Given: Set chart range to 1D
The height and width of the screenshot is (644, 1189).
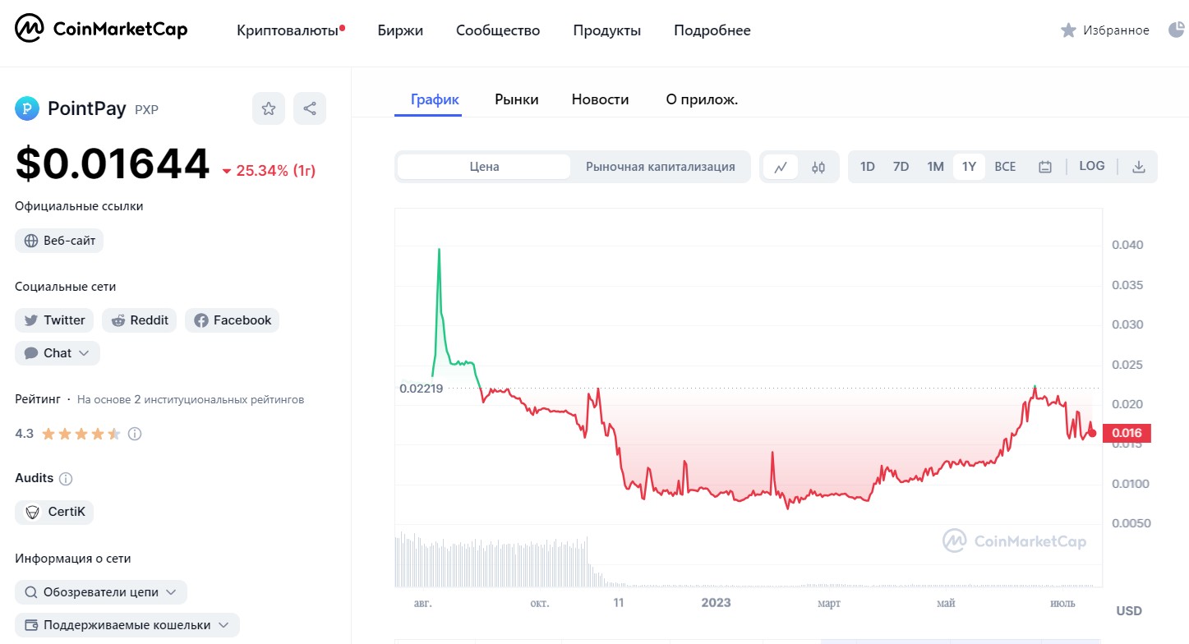Looking at the screenshot, I should (x=868, y=167).
